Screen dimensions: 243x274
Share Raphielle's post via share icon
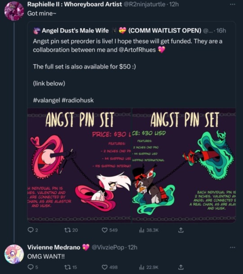(180, 230)
